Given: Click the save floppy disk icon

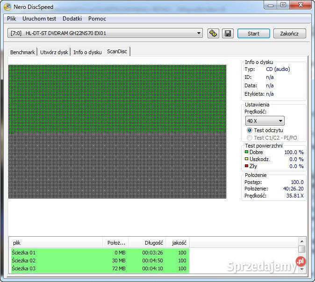Looking at the screenshot, I should [x=228, y=33].
